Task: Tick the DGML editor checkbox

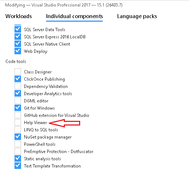Action: click(x=18, y=101)
